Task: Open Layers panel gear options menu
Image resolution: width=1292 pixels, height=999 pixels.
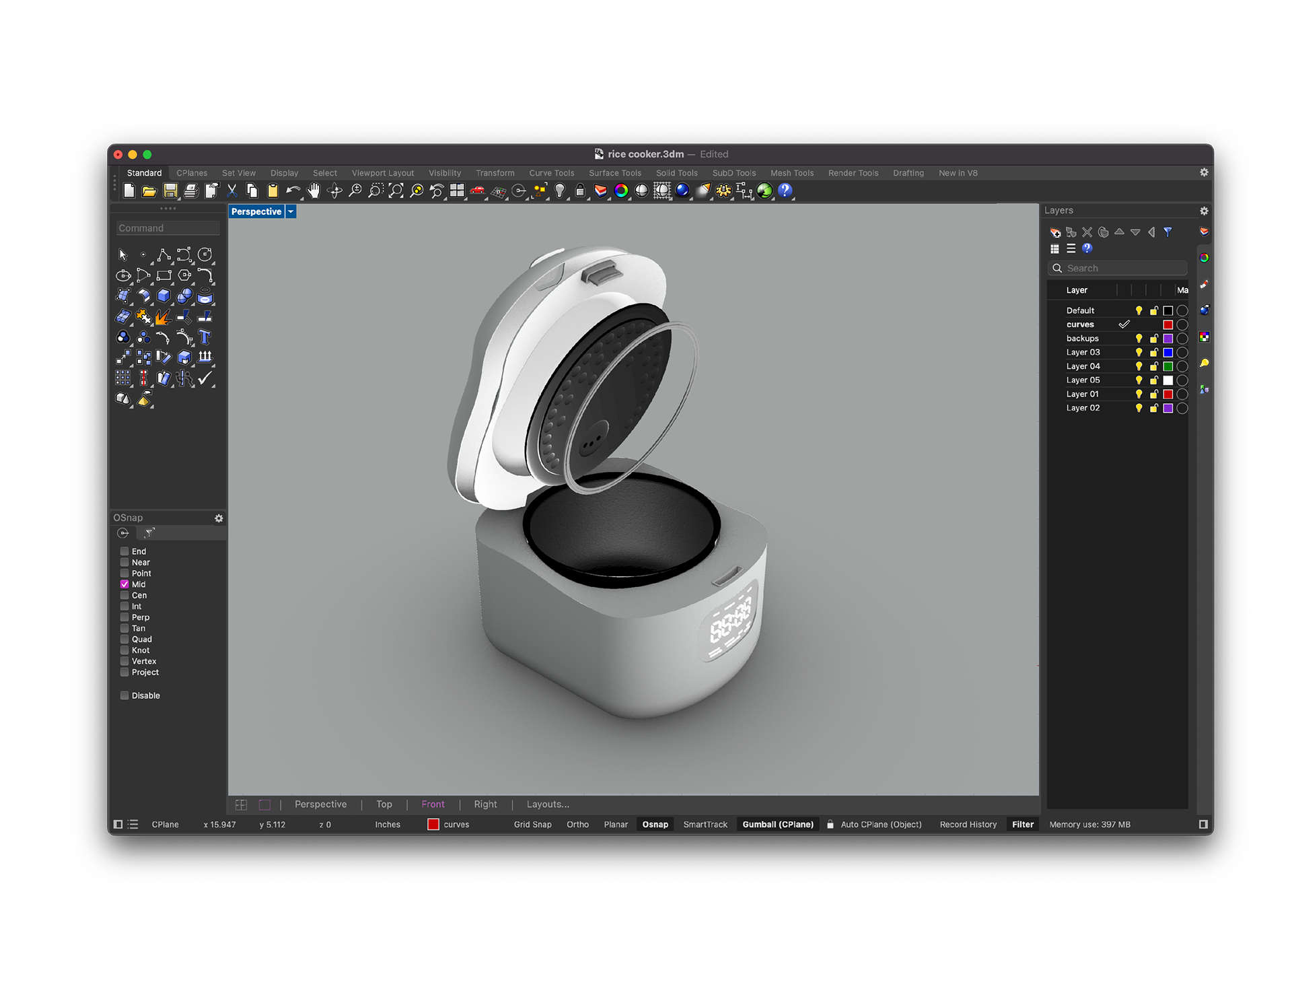Action: (1204, 211)
